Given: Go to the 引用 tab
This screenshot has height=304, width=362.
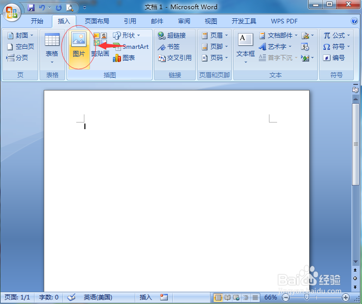Looking at the screenshot, I should (x=130, y=21).
